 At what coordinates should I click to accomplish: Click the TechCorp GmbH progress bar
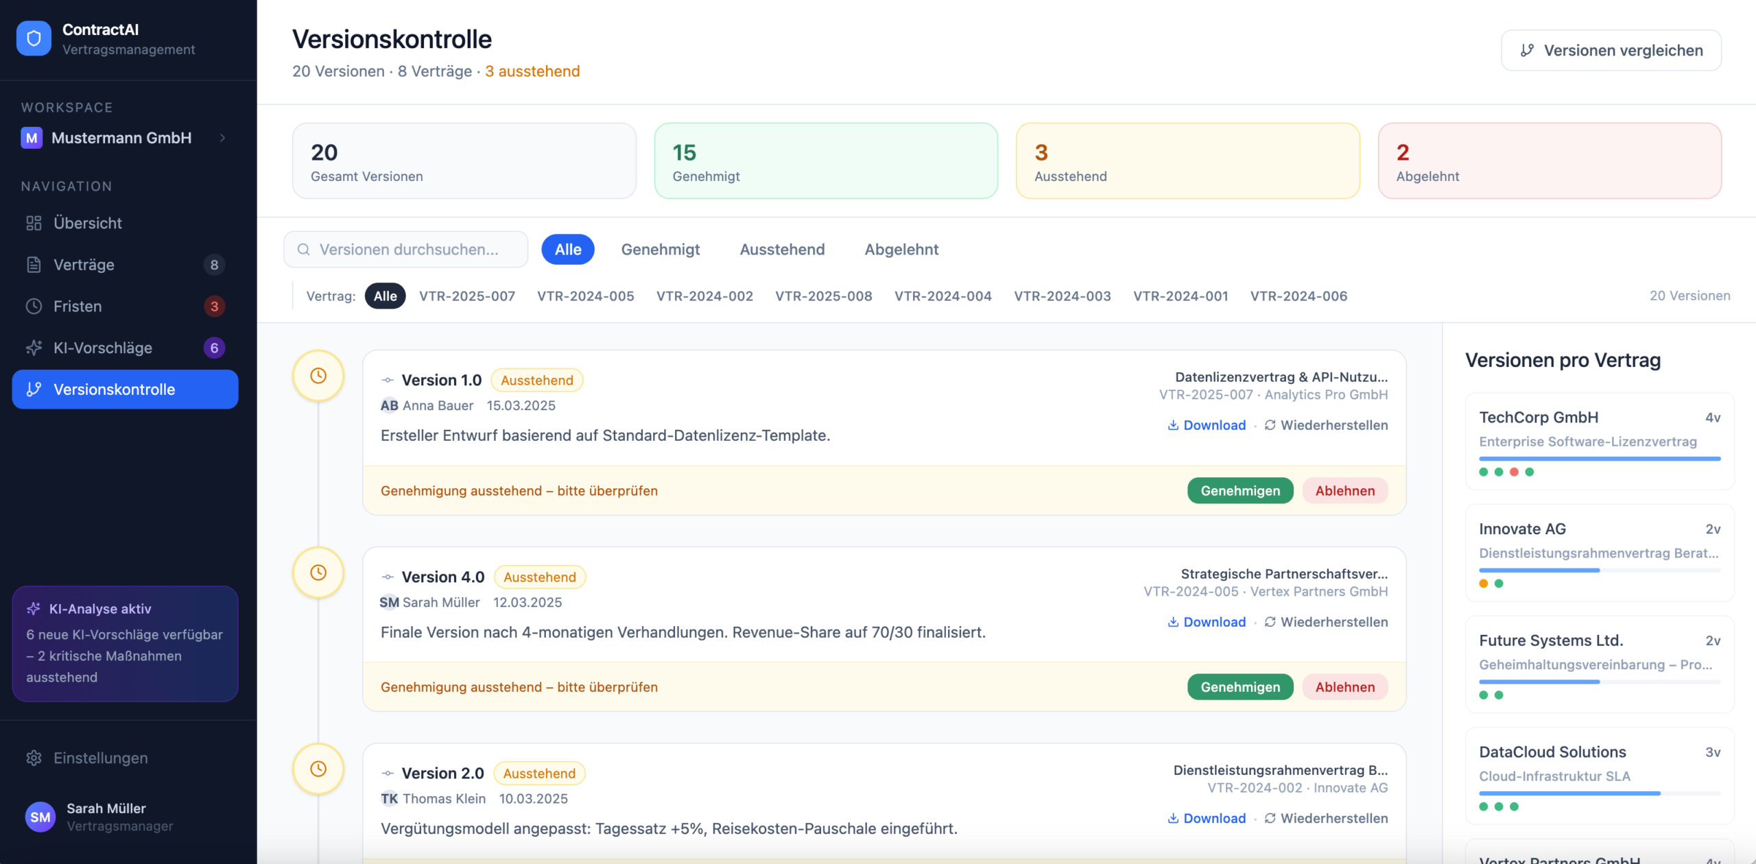(x=1599, y=459)
